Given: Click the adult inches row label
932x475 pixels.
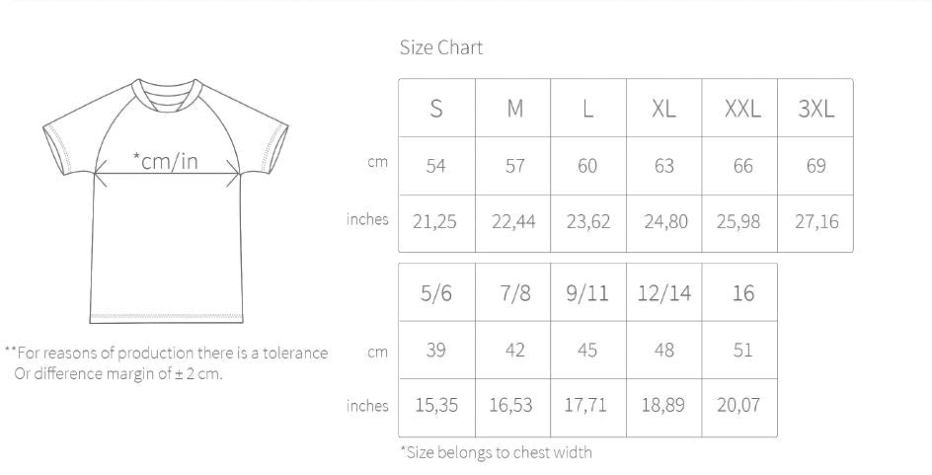Looking at the screenshot, I should (367, 219).
